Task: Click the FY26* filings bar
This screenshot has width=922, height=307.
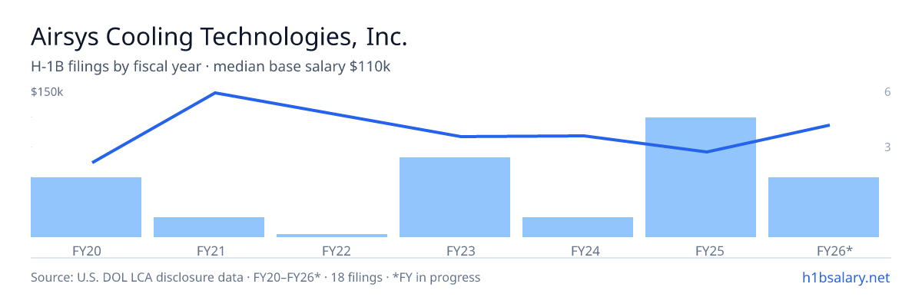Action: coord(824,207)
